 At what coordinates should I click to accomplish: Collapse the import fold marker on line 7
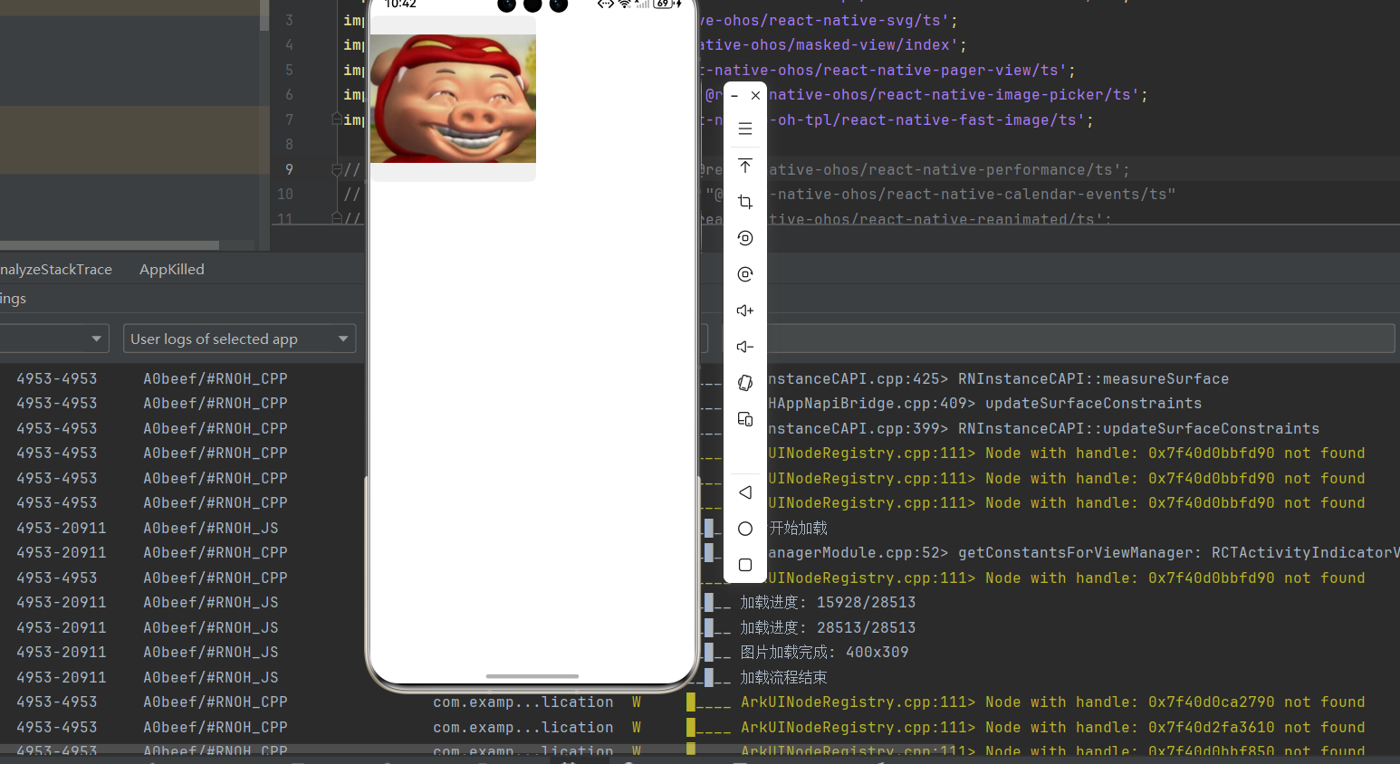pyautogui.click(x=336, y=119)
